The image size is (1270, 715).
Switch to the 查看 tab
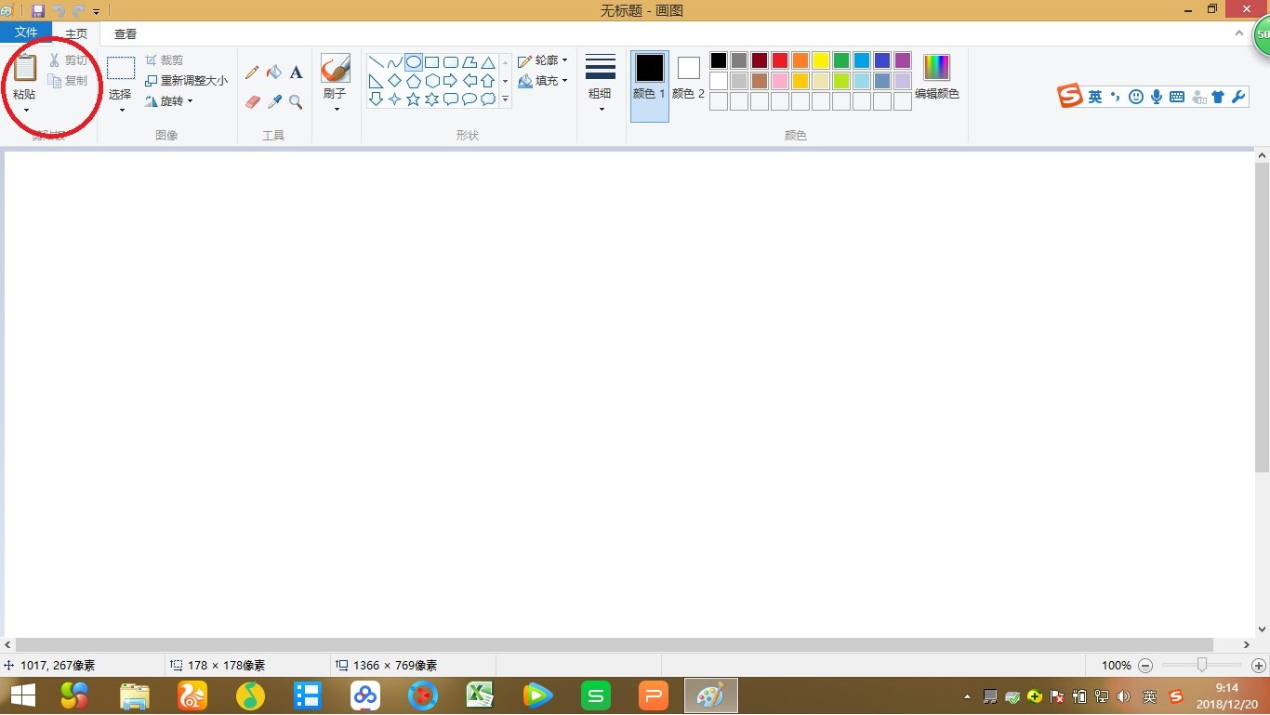click(126, 34)
